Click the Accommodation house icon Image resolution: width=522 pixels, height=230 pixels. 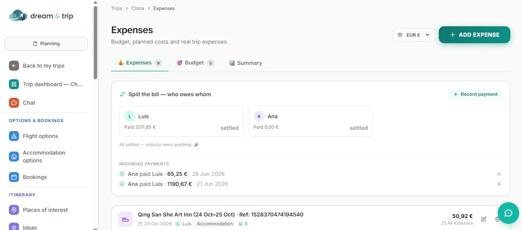[x=14, y=157]
